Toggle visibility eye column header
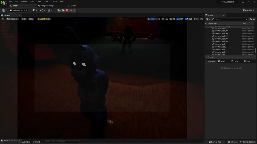Screen dimensions: 257x144 (x=206, y=24)
